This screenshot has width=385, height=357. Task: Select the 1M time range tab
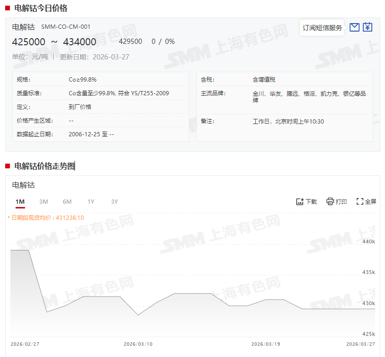pyautogui.click(x=20, y=202)
